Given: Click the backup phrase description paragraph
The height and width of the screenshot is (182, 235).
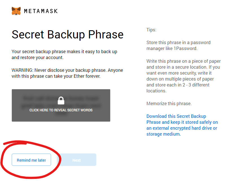Looking at the screenshot, I should point(64,55).
